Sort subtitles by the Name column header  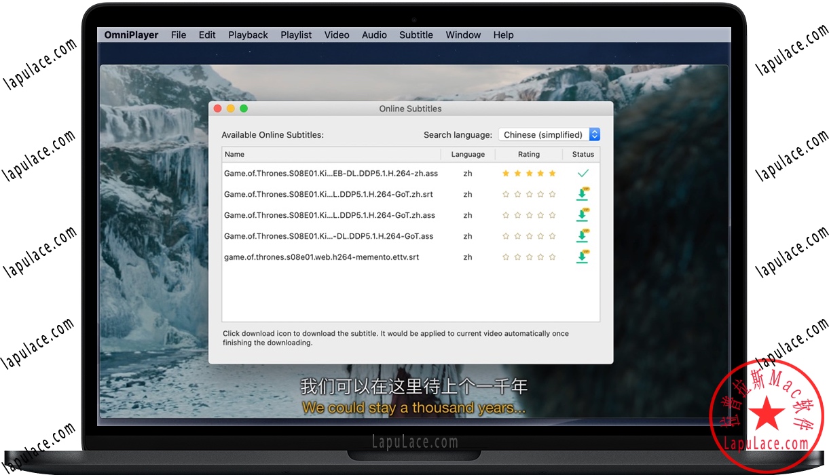pyautogui.click(x=234, y=154)
